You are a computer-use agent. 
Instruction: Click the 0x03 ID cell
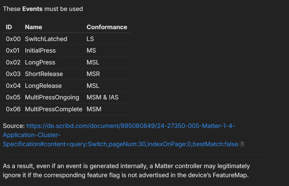(13, 74)
